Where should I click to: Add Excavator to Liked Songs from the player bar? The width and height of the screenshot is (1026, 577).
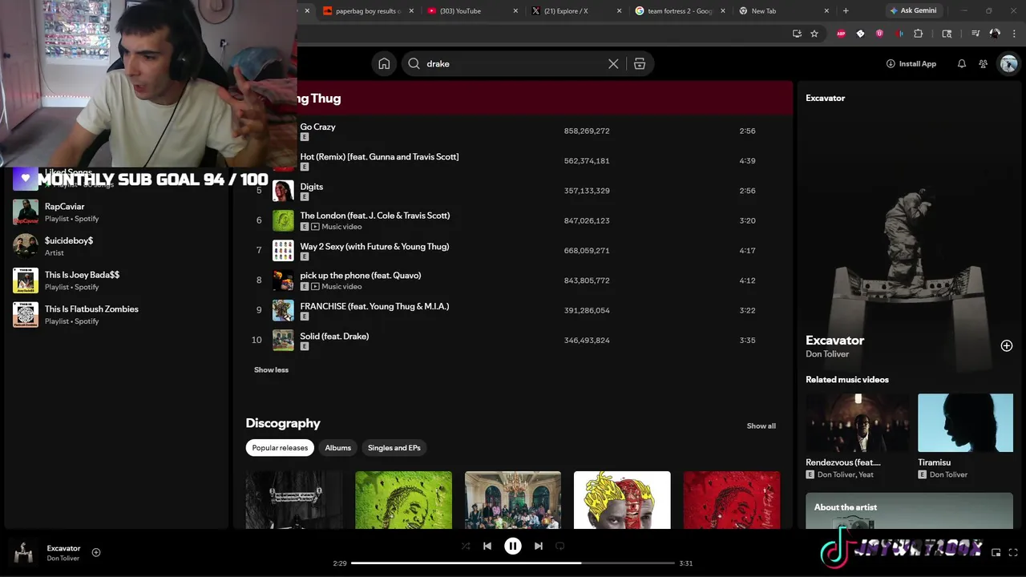(x=96, y=552)
